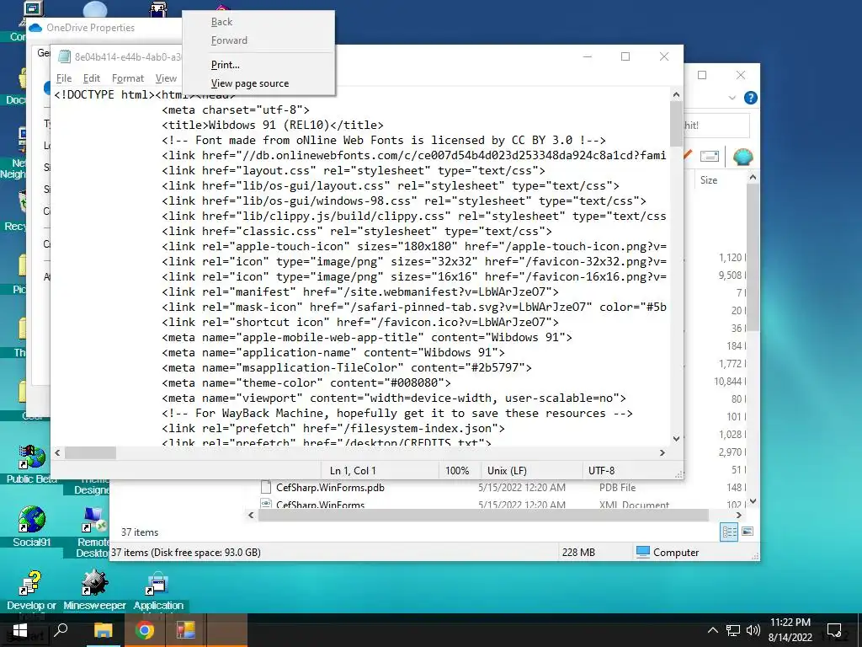
Task: Click Notepad horizontal scrollbar left arrow
Action: click(58, 452)
